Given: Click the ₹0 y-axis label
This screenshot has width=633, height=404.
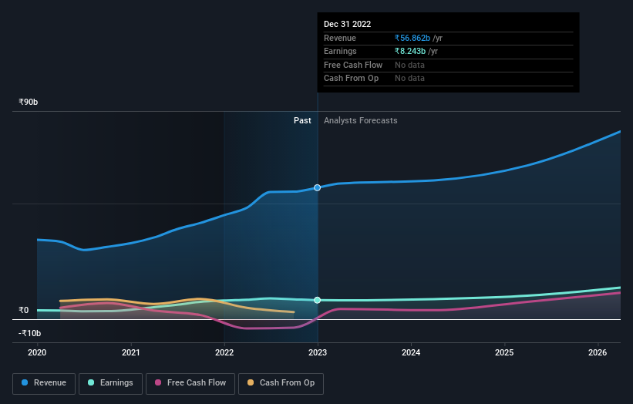Looking at the screenshot, I should point(24,311).
